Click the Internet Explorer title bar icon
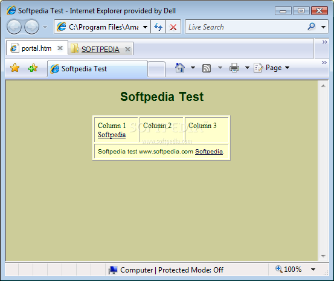334x281 pixels. pos(11,10)
